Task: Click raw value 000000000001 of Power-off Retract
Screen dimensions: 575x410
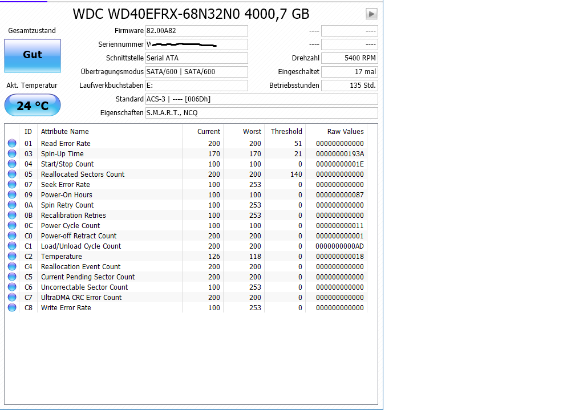Action: (x=340, y=236)
